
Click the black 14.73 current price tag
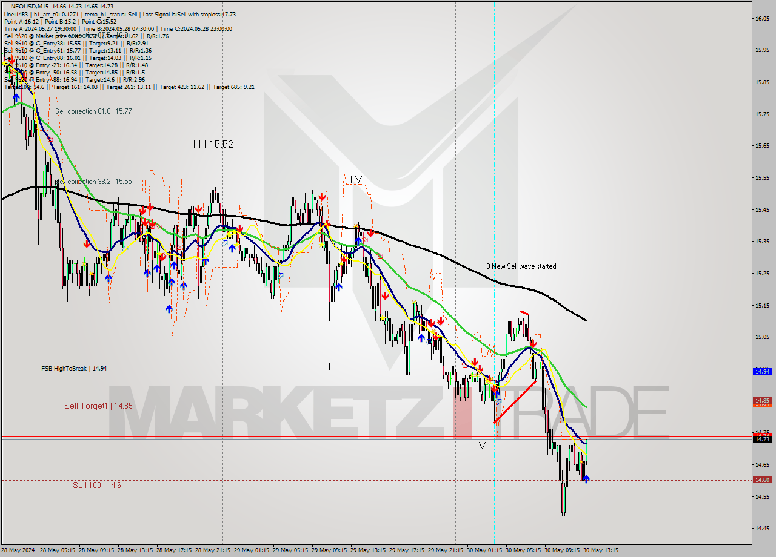pos(762,439)
